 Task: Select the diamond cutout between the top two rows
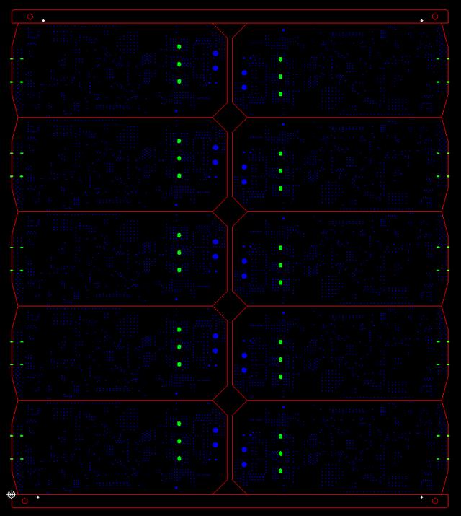click(230, 117)
